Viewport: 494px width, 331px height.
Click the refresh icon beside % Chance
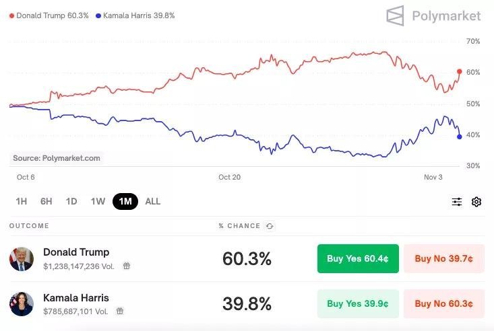[x=270, y=226]
